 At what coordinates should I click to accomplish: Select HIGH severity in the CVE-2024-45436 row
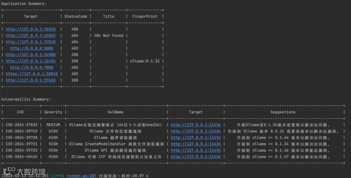tap(53, 157)
